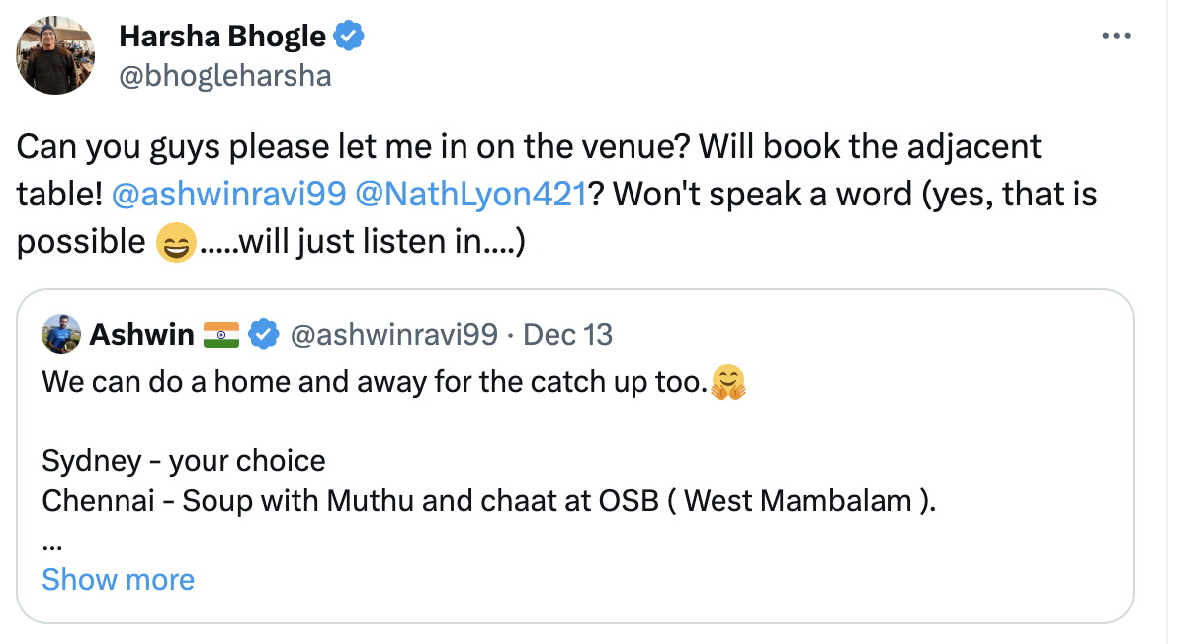Image resolution: width=1182 pixels, height=644 pixels.
Task: Select the Ashwin display name in the quote
Action: point(141,335)
